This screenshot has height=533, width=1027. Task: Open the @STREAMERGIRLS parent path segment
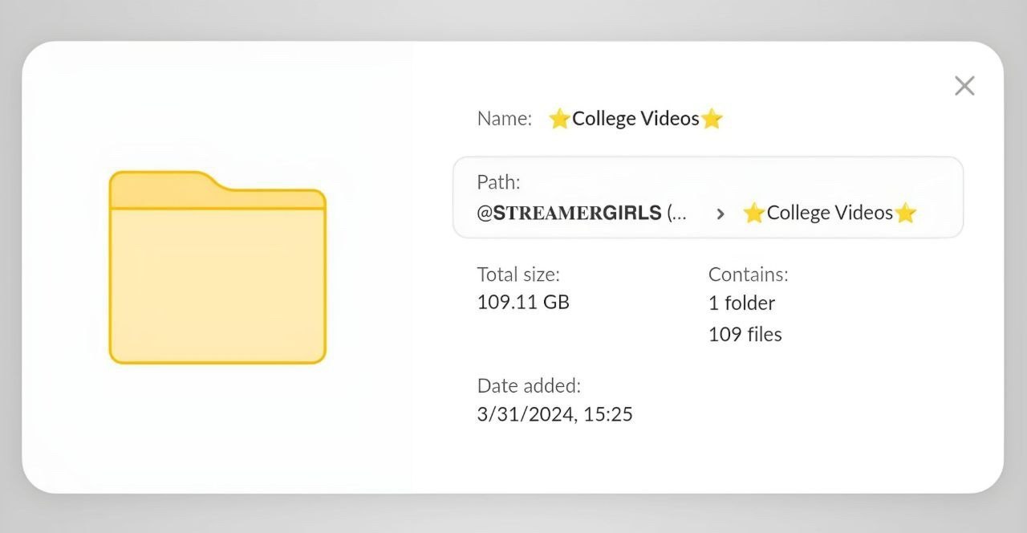pyautogui.click(x=582, y=213)
